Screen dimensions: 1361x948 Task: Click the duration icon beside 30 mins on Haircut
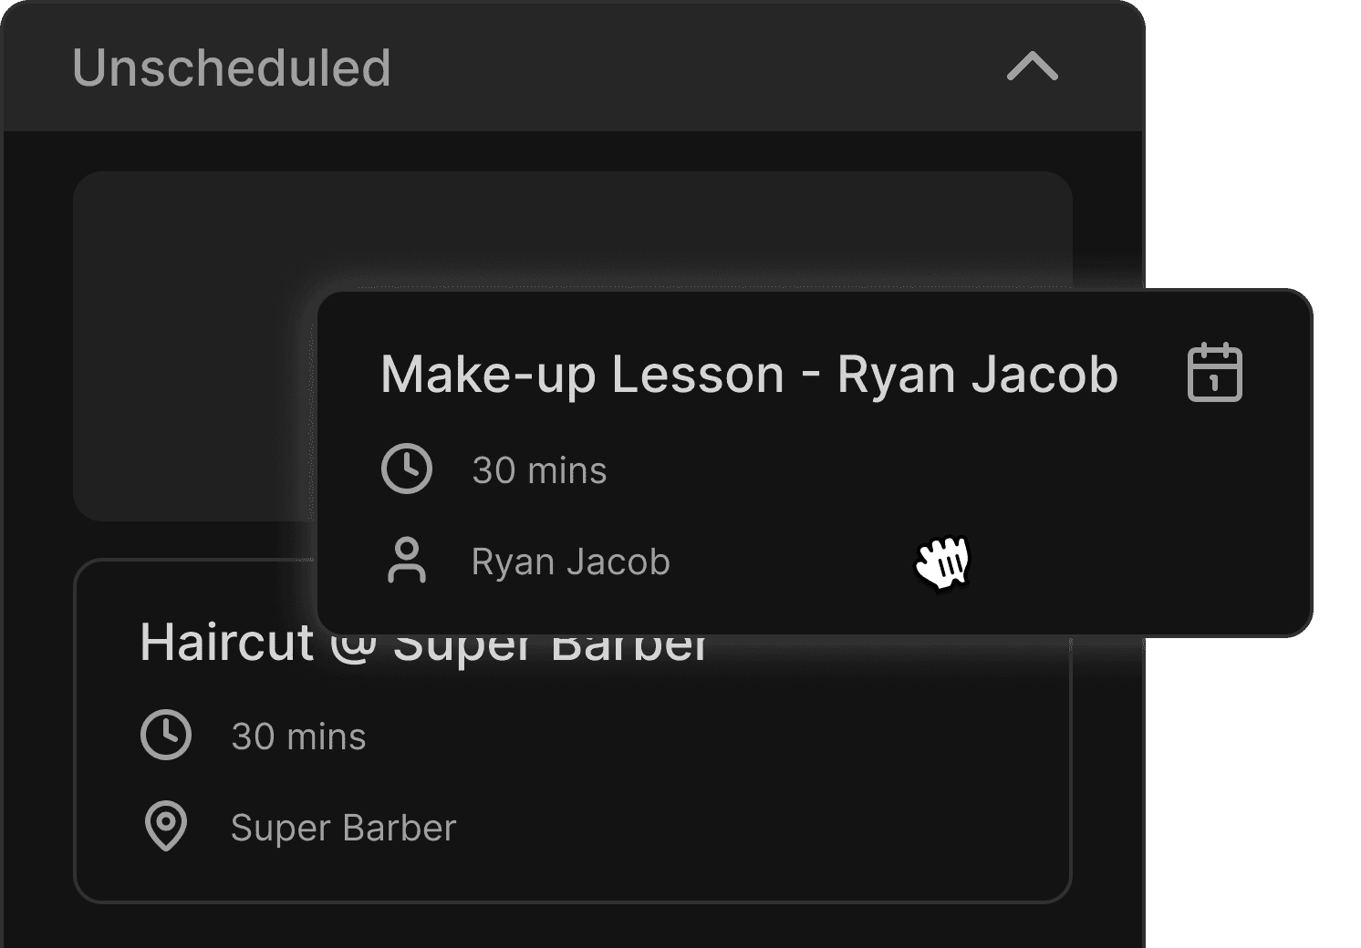pos(167,735)
